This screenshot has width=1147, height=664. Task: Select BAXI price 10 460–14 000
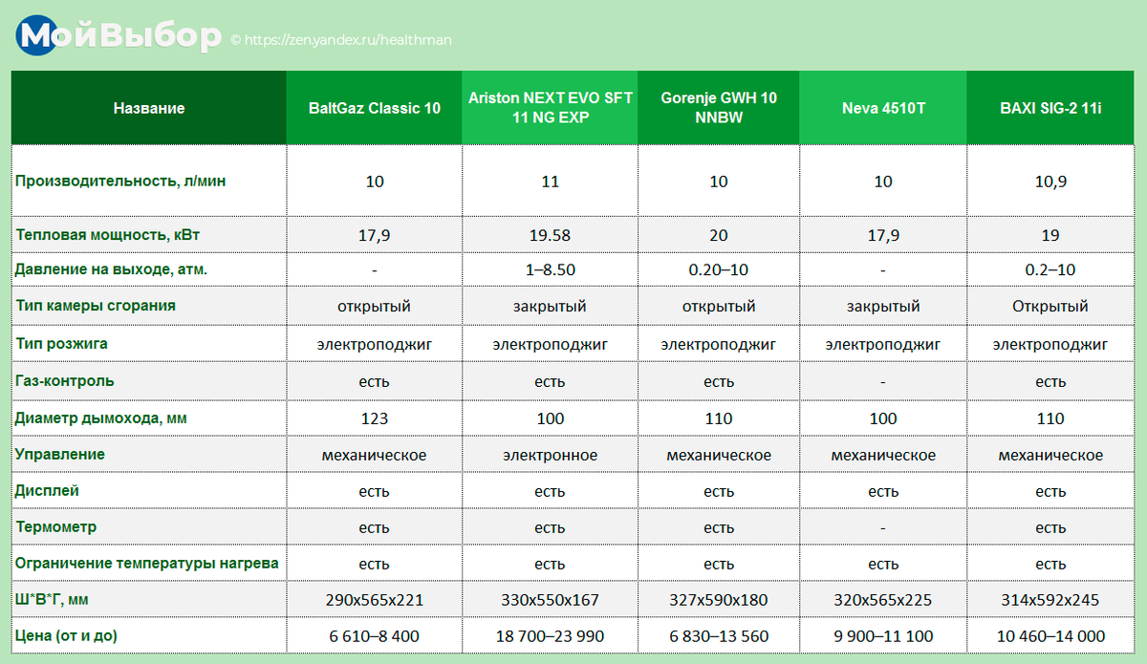[x=1050, y=636]
